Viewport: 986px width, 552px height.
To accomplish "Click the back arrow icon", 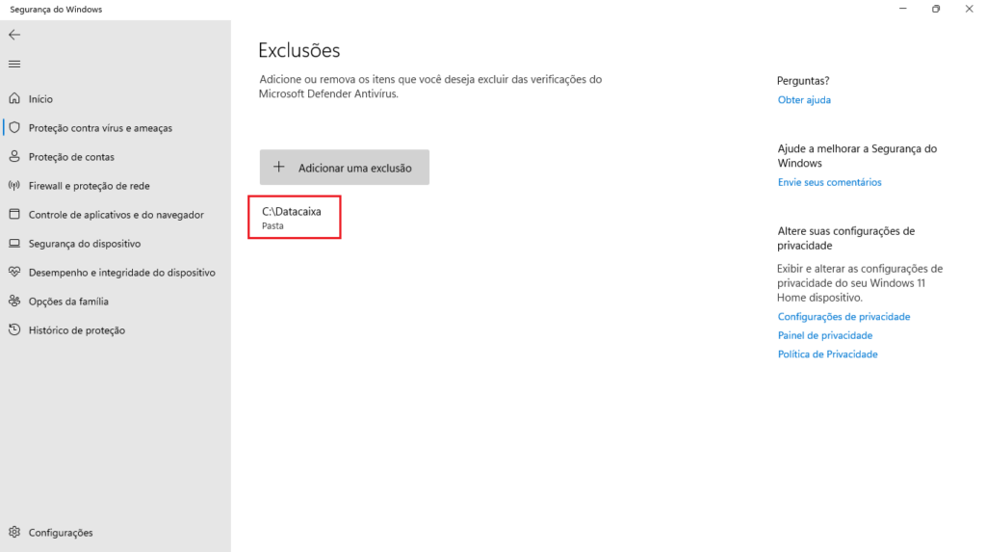I will pyautogui.click(x=14, y=35).
